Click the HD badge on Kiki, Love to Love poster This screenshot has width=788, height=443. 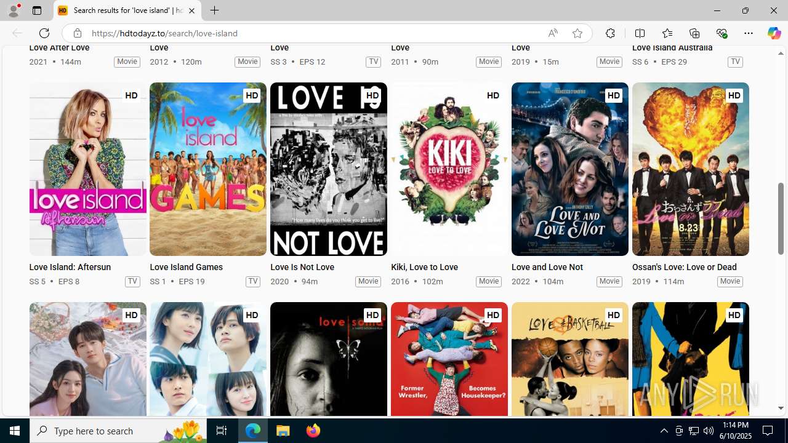[493, 95]
